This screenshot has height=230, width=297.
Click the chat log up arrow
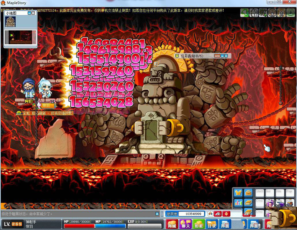tap(162, 212)
